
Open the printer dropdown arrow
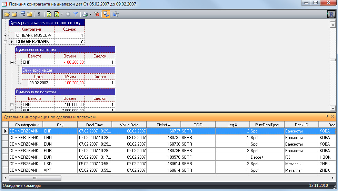click(x=90, y=14)
